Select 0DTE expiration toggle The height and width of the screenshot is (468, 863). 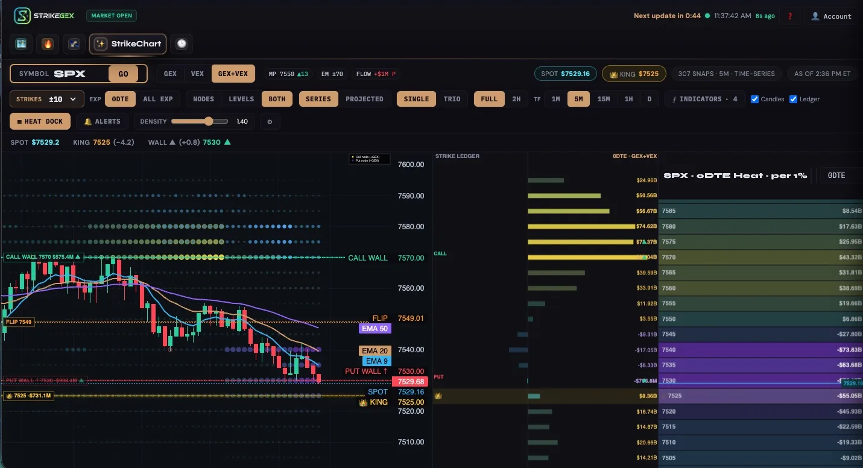120,99
